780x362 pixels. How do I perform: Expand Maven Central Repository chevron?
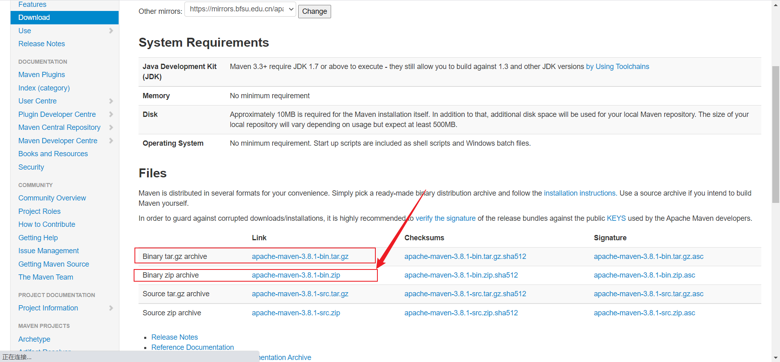(x=111, y=127)
